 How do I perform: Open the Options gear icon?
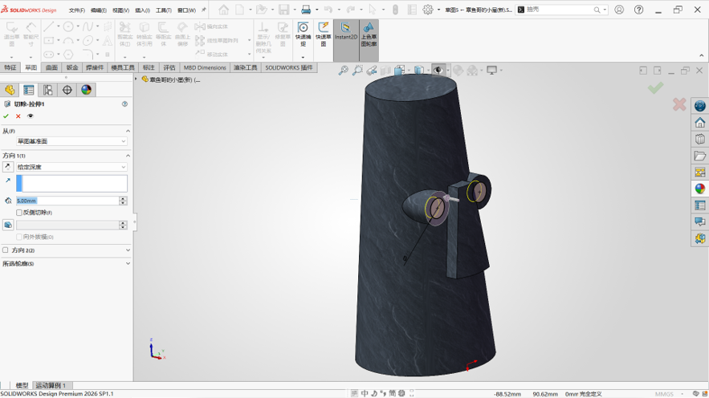coord(428,10)
